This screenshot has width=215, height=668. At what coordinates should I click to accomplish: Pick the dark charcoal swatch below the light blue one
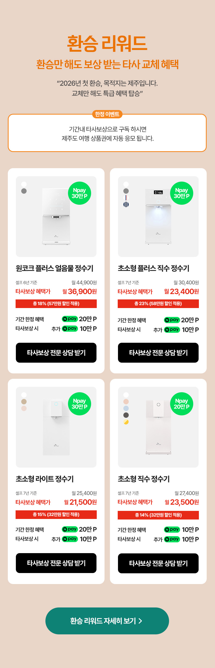(126, 415)
